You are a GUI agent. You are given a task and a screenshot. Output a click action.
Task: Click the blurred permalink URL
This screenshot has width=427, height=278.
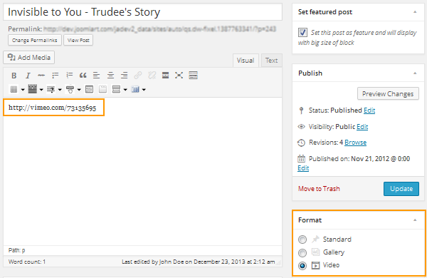coord(160,29)
